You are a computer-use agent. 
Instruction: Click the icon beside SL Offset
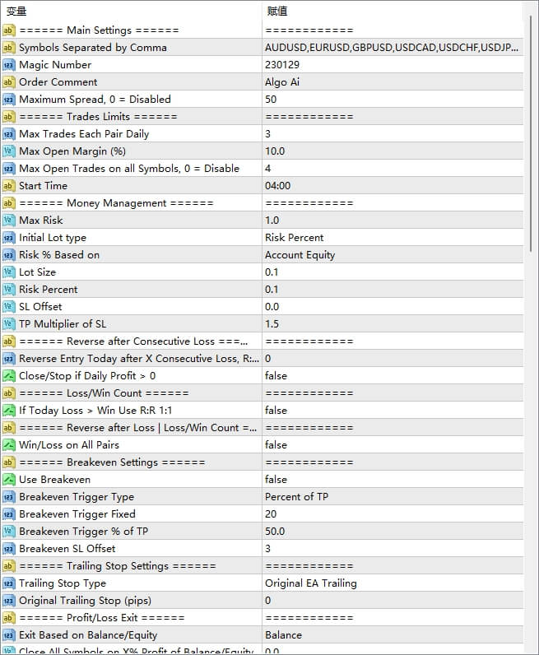[x=8, y=307]
